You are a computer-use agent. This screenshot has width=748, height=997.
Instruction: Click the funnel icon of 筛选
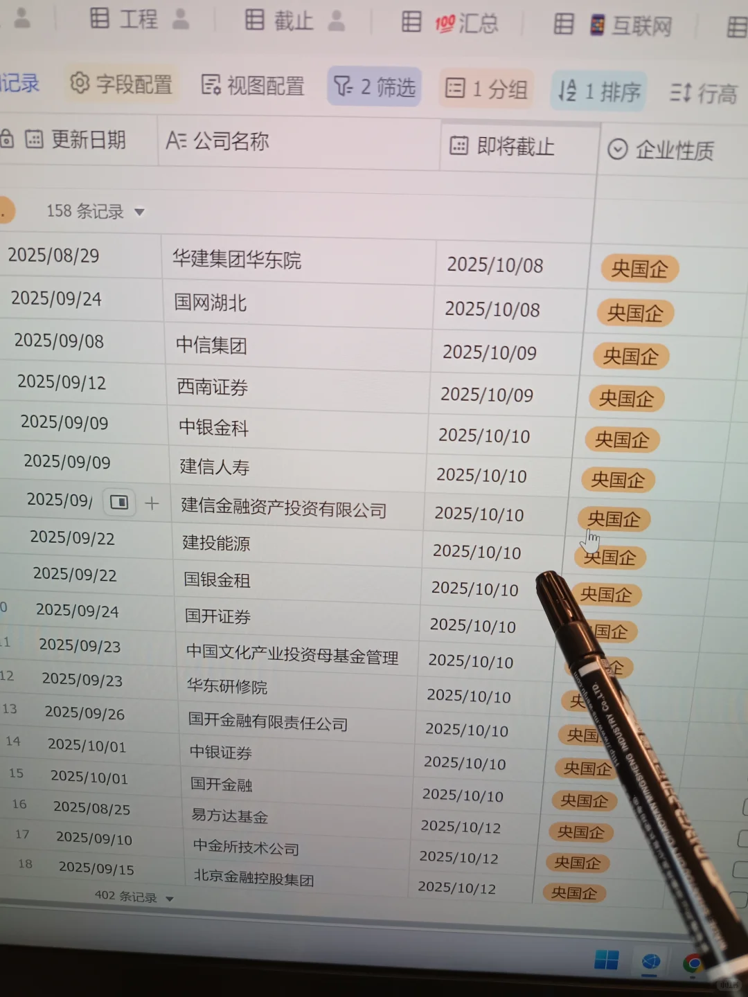[x=344, y=87]
